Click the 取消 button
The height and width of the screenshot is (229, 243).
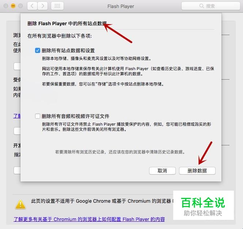click(162, 171)
